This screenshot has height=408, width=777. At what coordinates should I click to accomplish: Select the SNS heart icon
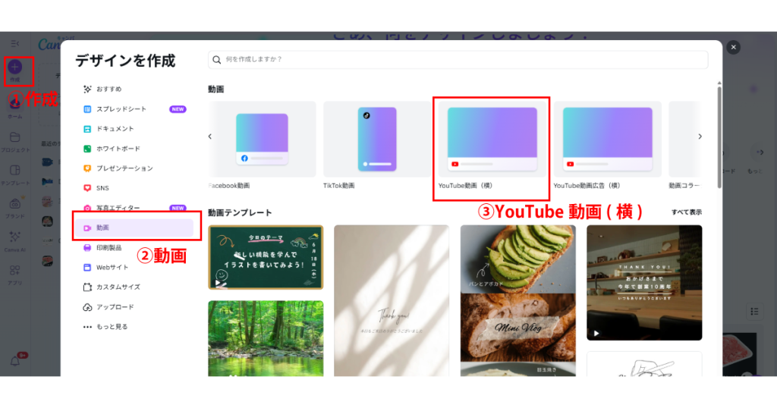pos(87,188)
